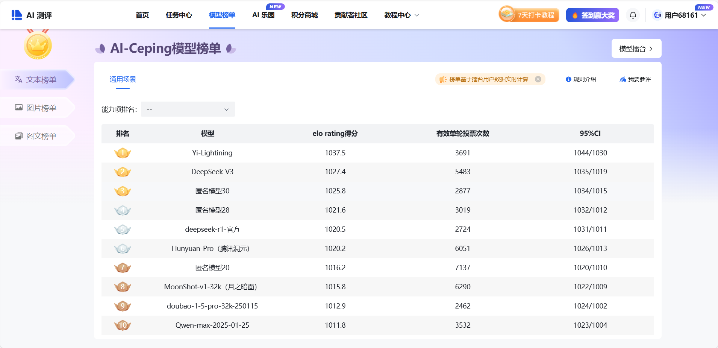The width and height of the screenshot is (718, 348).
Task: Click the rank 4 silver medal icon
Action: 123,210
